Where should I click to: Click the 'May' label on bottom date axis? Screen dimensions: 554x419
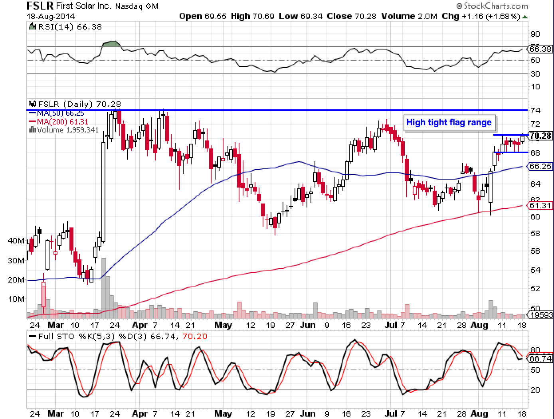[x=223, y=413]
